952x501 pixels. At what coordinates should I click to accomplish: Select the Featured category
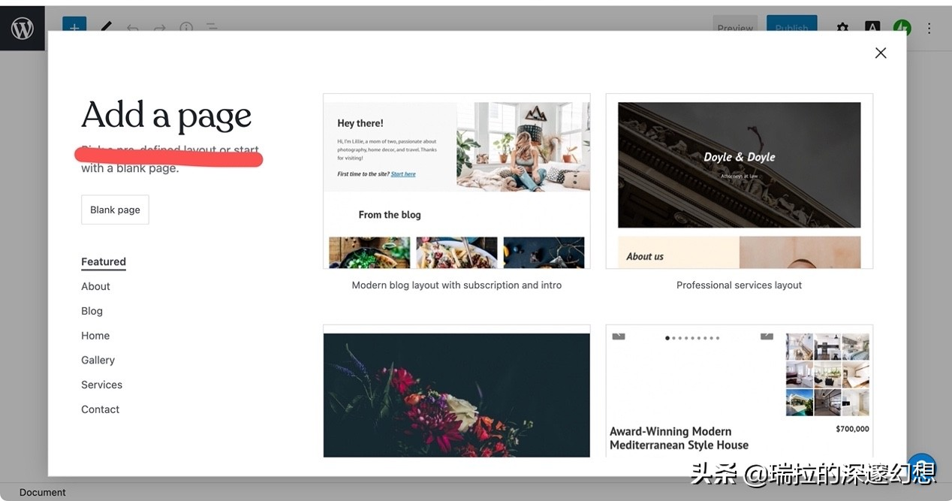tap(104, 262)
